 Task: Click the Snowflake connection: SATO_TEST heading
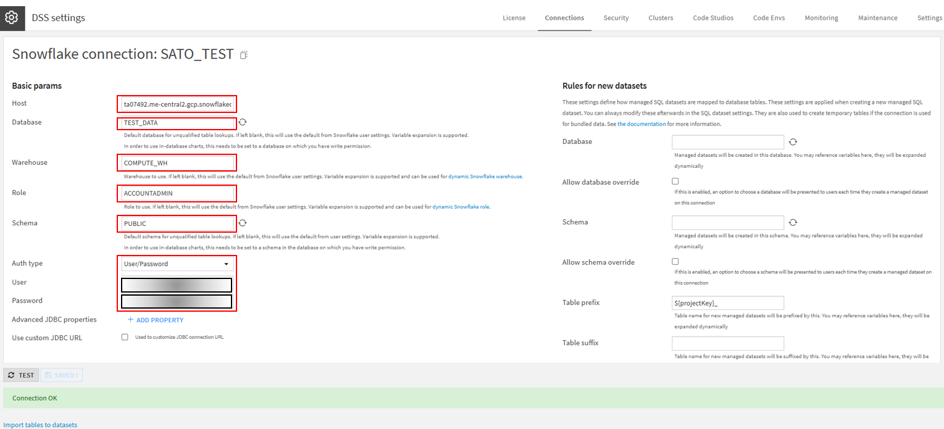click(x=123, y=54)
